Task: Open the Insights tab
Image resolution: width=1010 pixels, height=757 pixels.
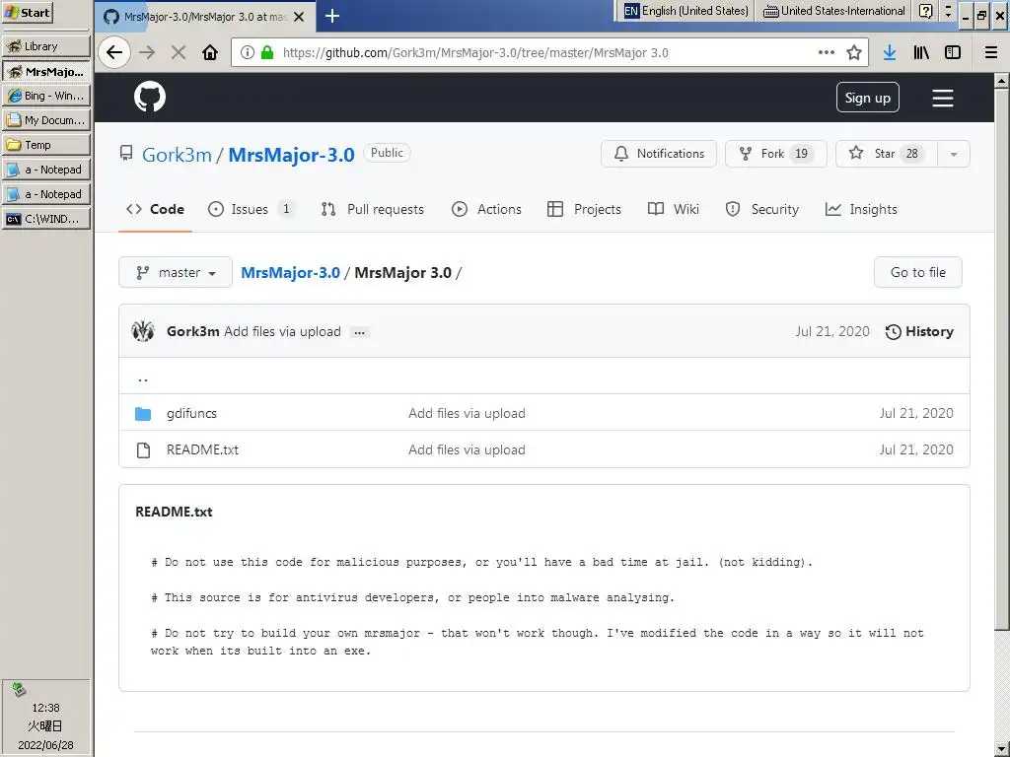Action: (860, 209)
